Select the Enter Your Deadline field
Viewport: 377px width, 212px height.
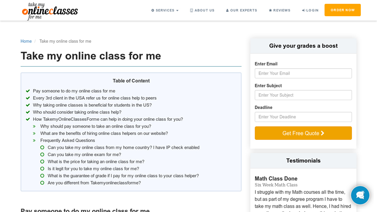coord(303,117)
